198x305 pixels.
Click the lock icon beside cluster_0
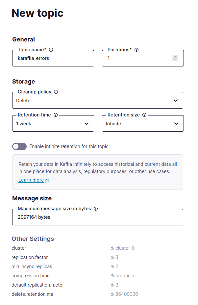tap(112, 248)
